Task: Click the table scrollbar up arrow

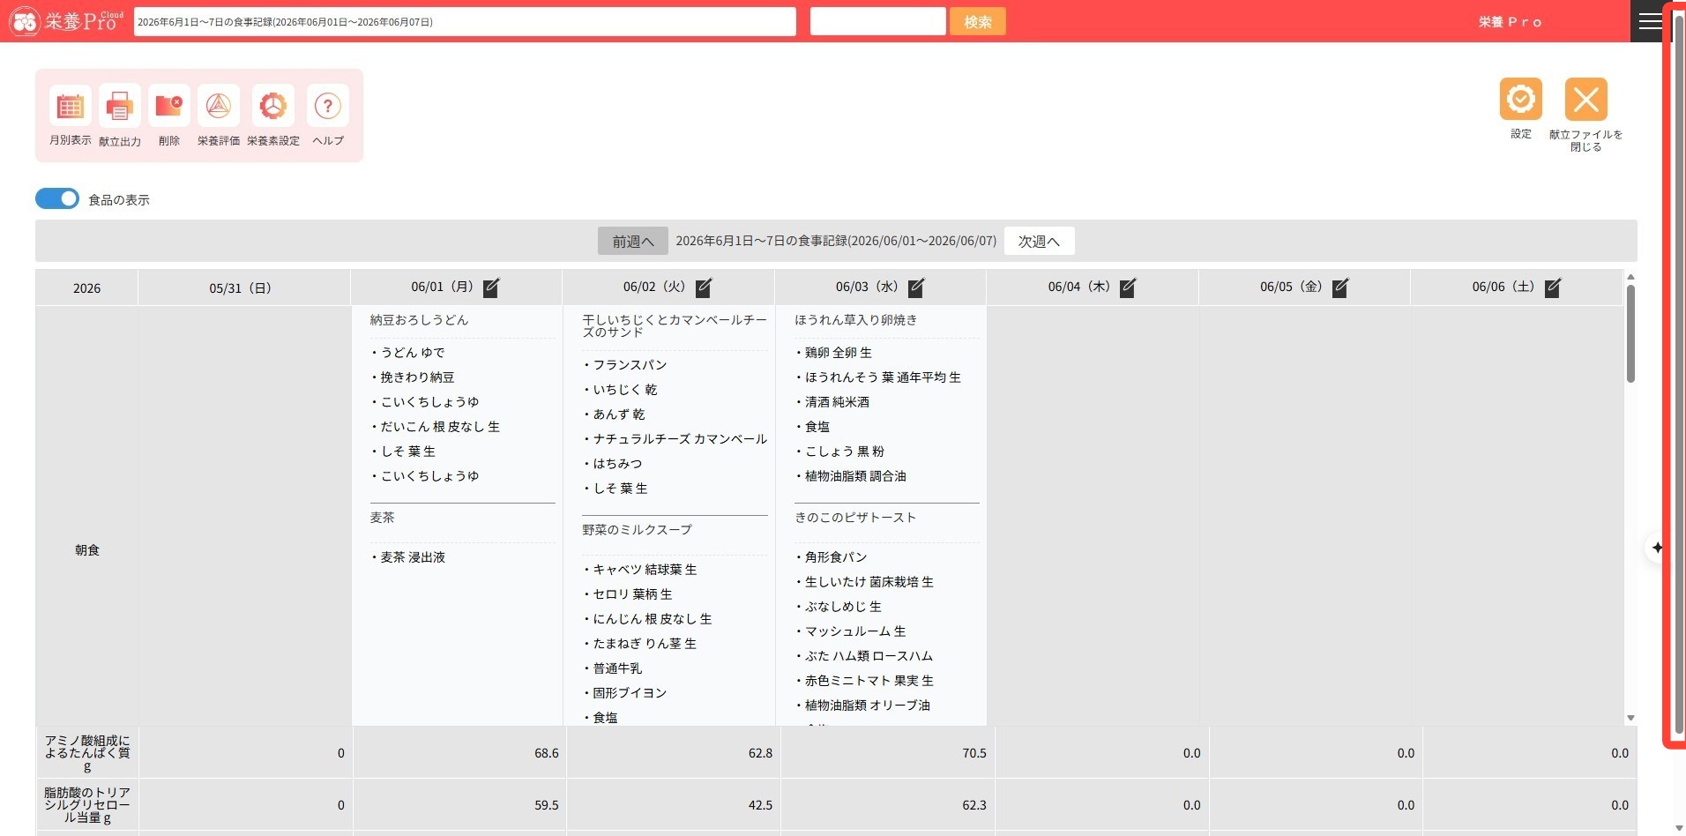Action: click(x=1630, y=277)
